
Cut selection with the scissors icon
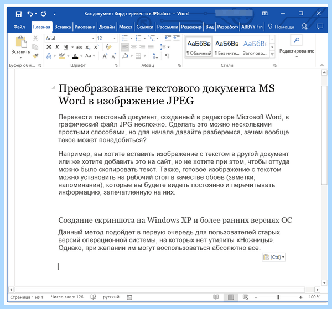(x=35, y=38)
